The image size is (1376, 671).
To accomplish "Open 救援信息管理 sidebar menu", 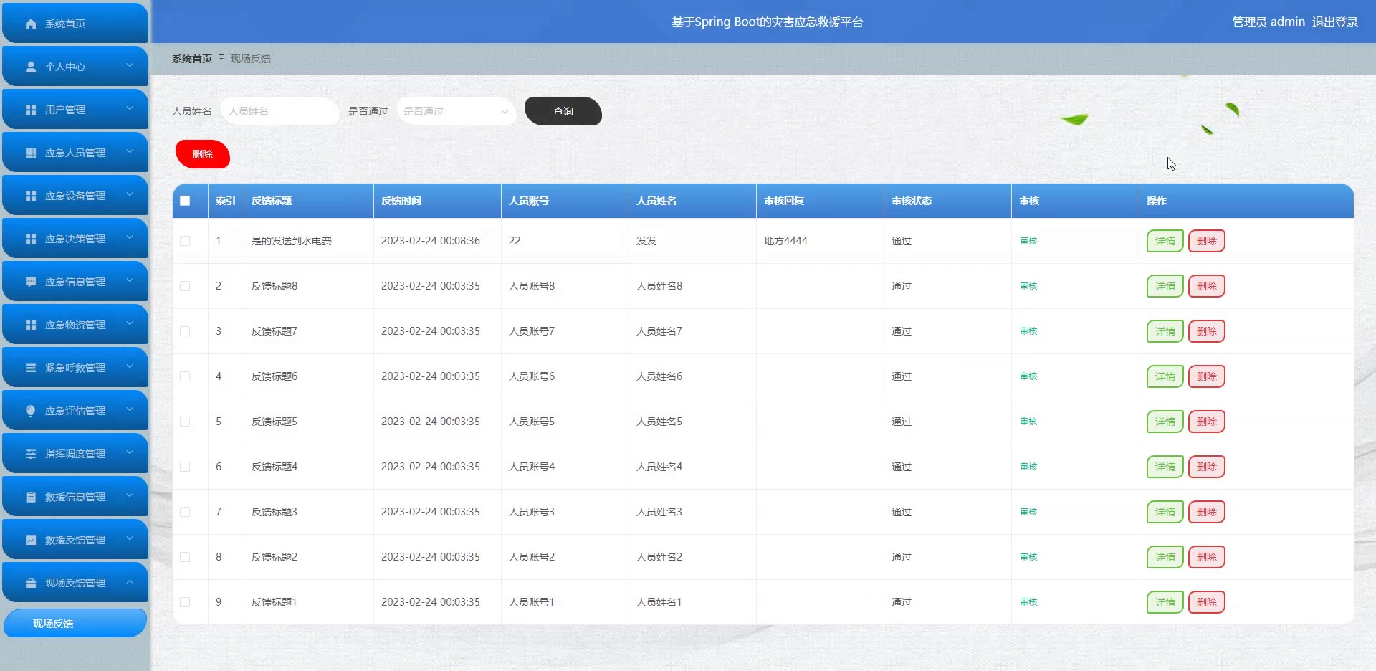I will click(75, 497).
